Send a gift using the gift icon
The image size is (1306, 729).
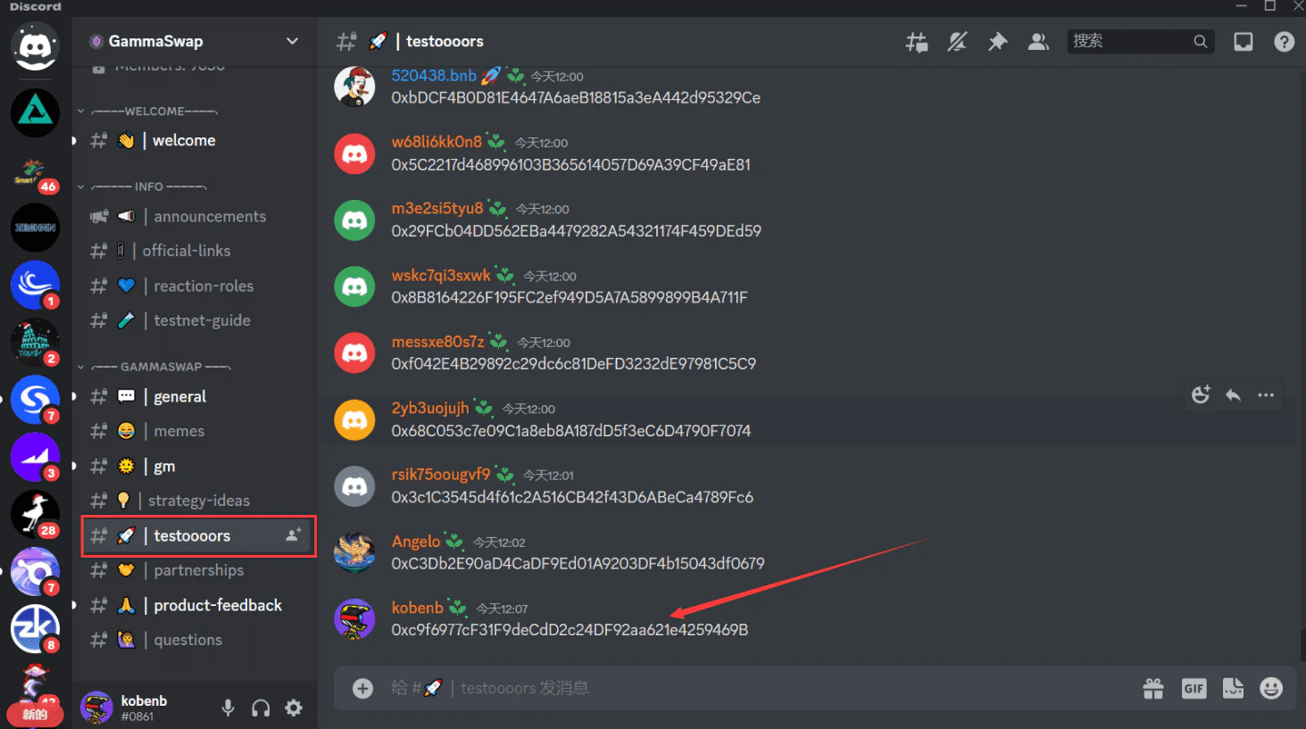[1152, 688]
